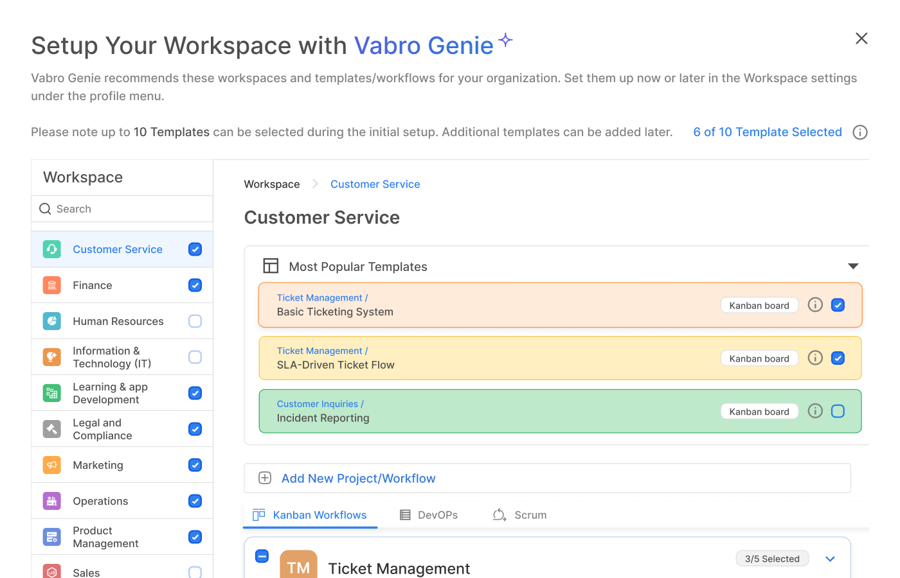The width and height of the screenshot is (900, 578).
Task: Click the Finance bank icon in sidebar
Action: point(52,285)
